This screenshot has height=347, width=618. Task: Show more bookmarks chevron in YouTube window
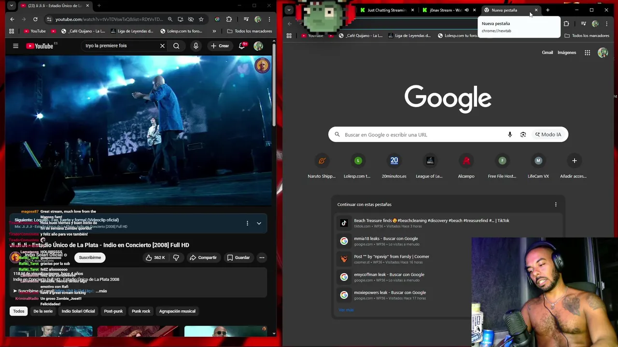coord(214,31)
